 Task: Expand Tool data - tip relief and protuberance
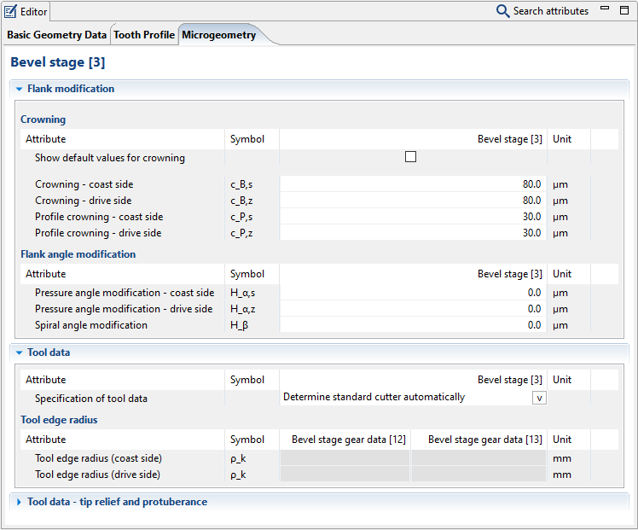19,502
